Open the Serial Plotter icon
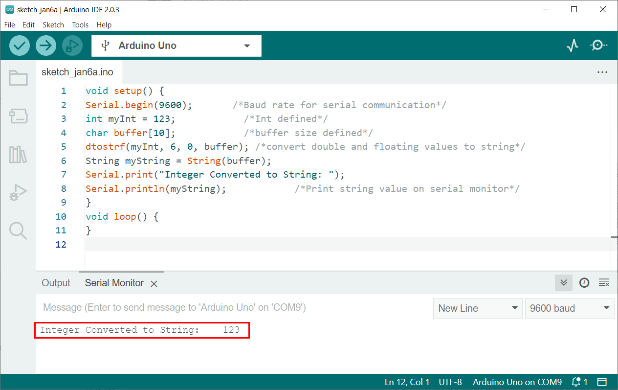 click(x=572, y=45)
